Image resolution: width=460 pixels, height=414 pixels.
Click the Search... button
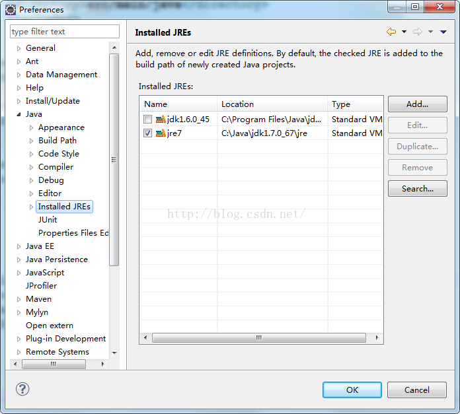tap(418, 188)
